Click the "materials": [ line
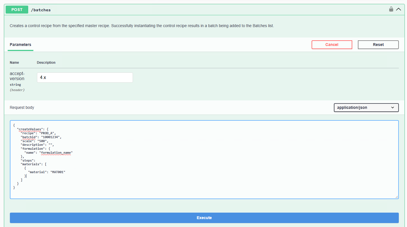 pyautogui.click(x=34, y=164)
